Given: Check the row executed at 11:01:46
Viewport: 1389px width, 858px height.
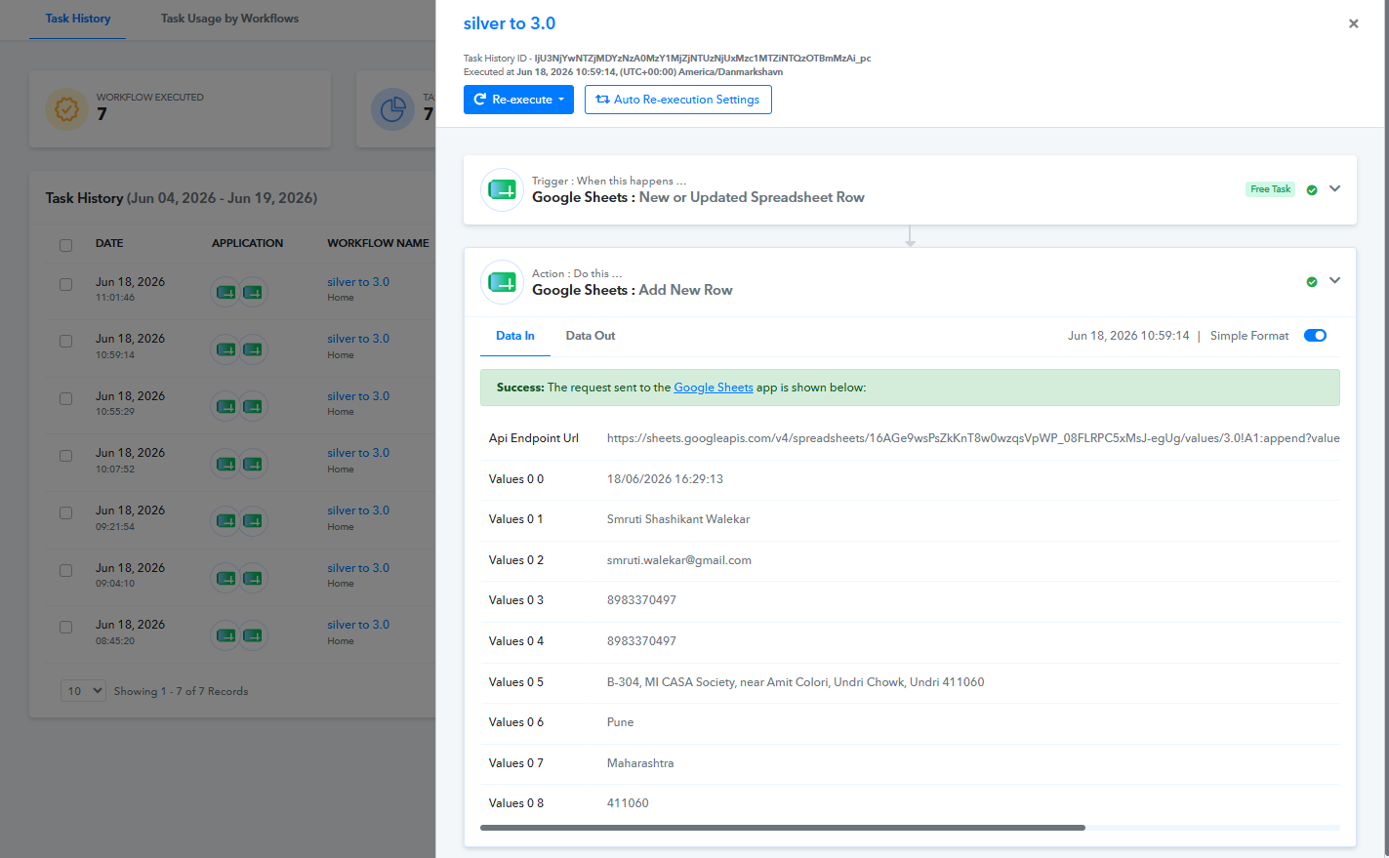Looking at the screenshot, I should click(x=66, y=284).
